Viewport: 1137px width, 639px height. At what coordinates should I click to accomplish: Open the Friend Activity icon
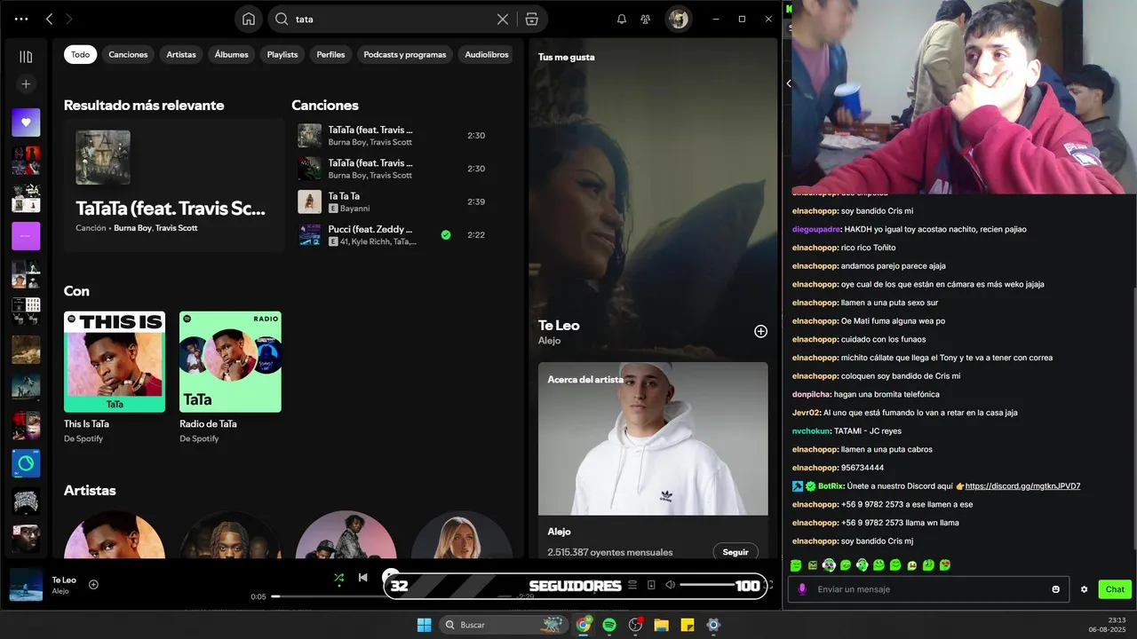[646, 19]
